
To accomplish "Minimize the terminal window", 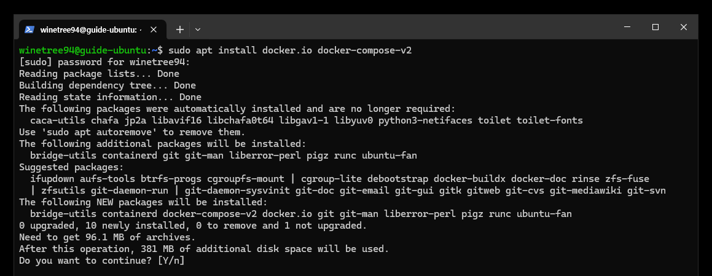I will pos(627,27).
